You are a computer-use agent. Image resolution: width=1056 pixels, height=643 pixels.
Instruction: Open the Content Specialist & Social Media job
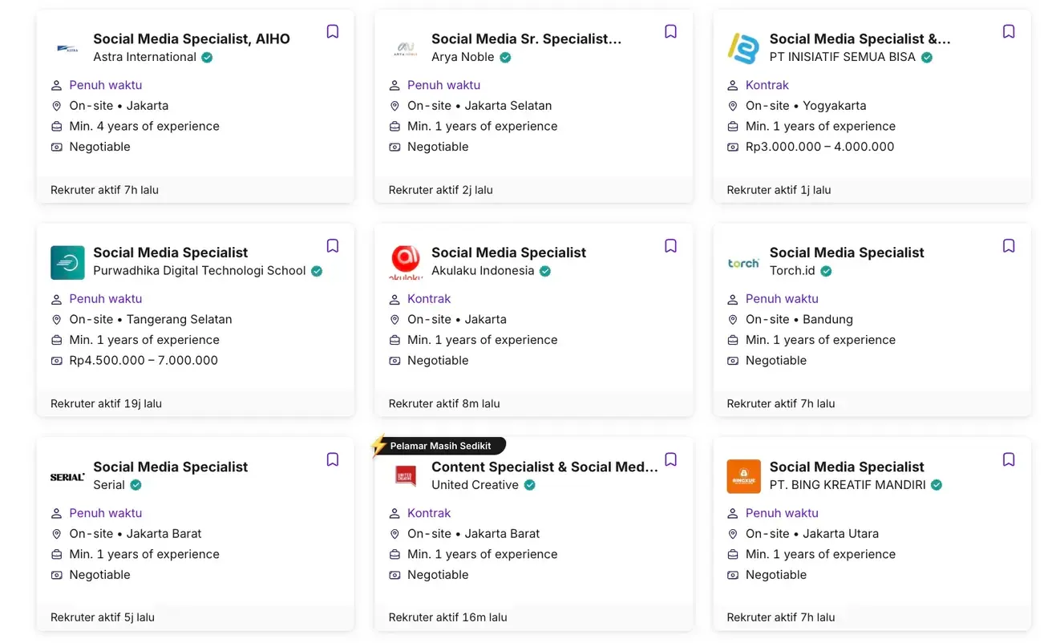tap(544, 467)
